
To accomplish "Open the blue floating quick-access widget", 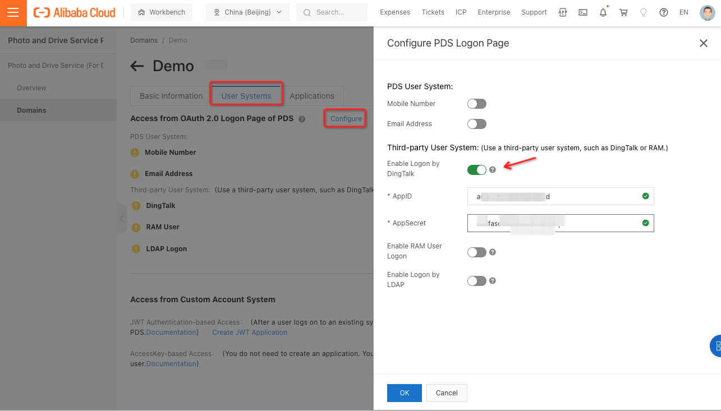I will (716, 346).
